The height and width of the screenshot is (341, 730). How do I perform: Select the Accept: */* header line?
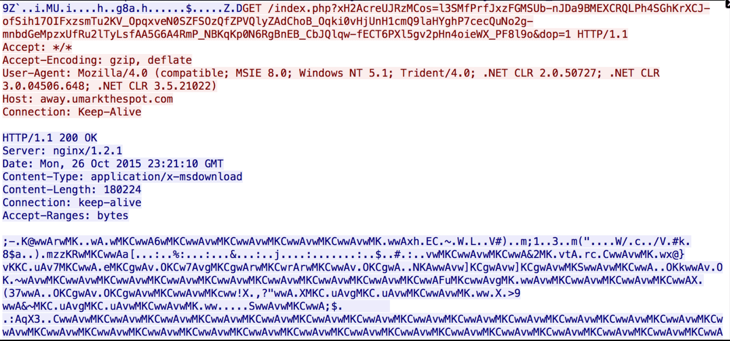[x=37, y=47]
